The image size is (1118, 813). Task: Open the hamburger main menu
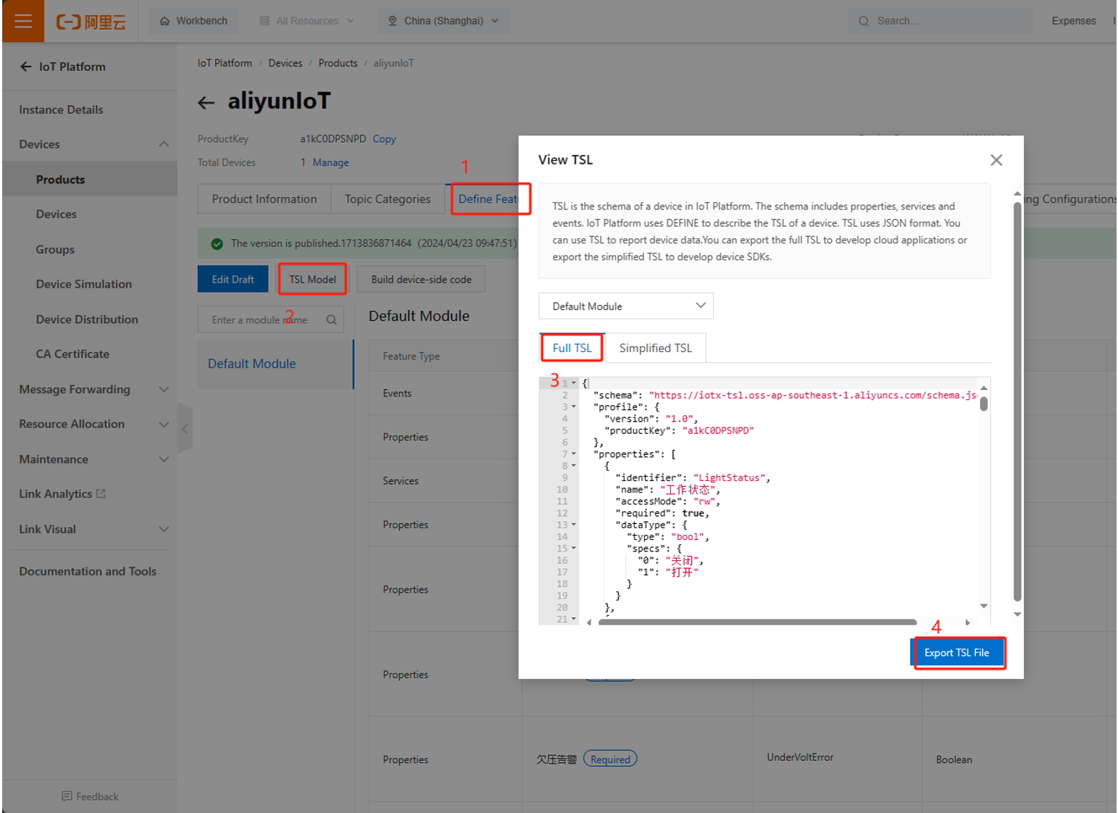[x=23, y=21]
